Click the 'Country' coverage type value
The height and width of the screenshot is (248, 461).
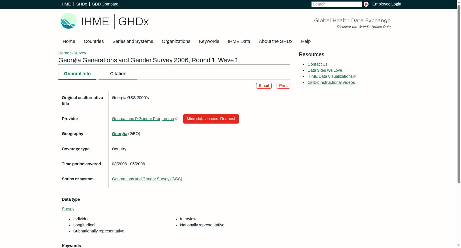[119, 149]
